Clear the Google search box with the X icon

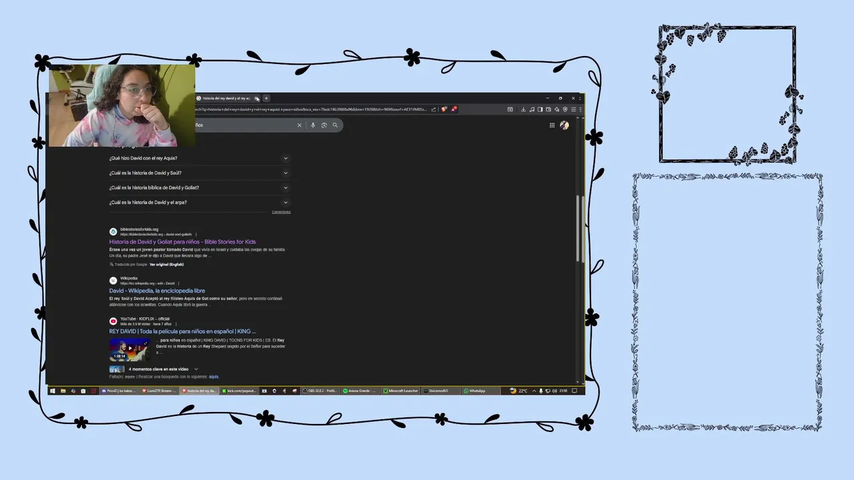click(x=299, y=125)
